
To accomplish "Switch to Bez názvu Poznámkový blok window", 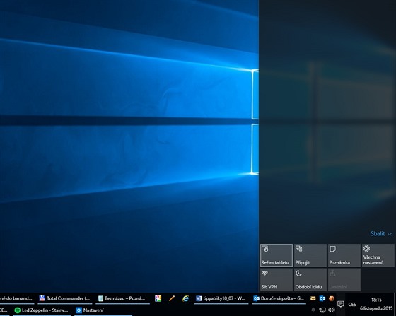I will tap(122, 298).
